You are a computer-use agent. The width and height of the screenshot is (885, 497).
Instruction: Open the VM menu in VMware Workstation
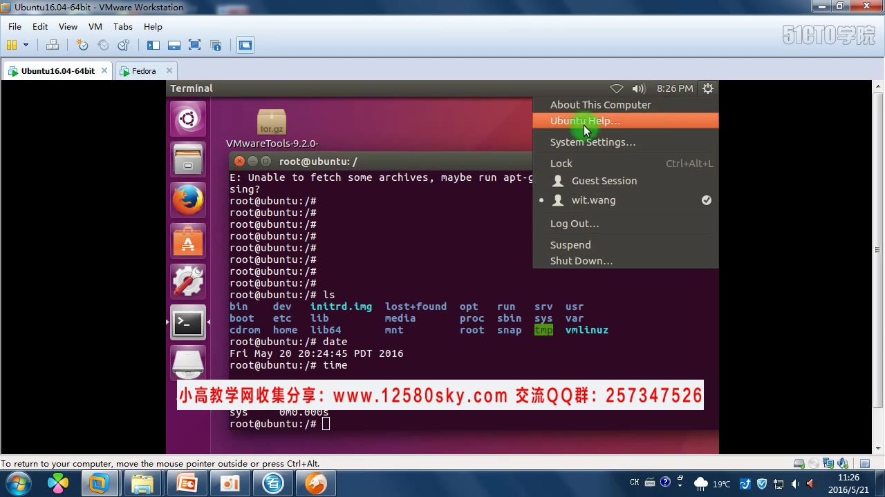(95, 26)
